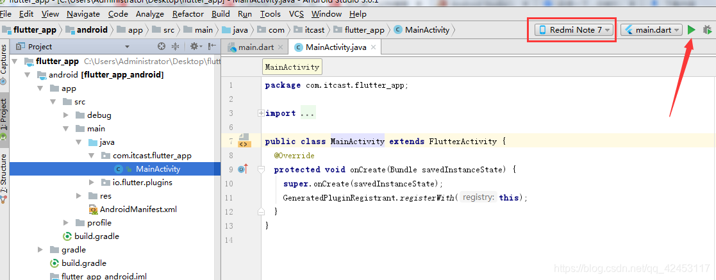The image size is (716, 280).
Task: Click android breadcrumb in navigation bar
Action: [87, 30]
